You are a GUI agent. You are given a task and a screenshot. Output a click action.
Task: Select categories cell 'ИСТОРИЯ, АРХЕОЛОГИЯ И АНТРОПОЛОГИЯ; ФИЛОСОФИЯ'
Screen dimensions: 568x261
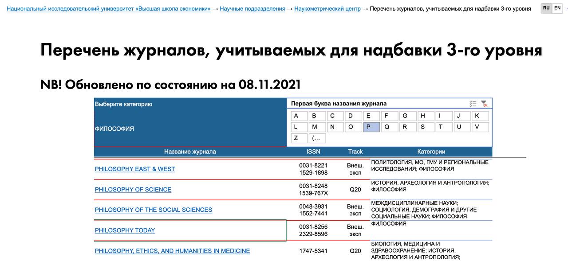pos(431,186)
